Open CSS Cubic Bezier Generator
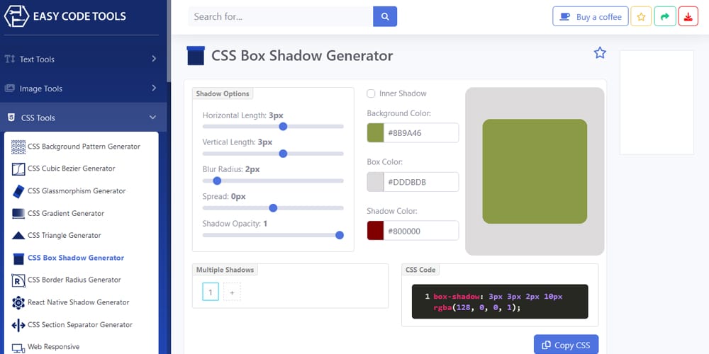This screenshot has width=709, height=354. (x=72, y=169)
